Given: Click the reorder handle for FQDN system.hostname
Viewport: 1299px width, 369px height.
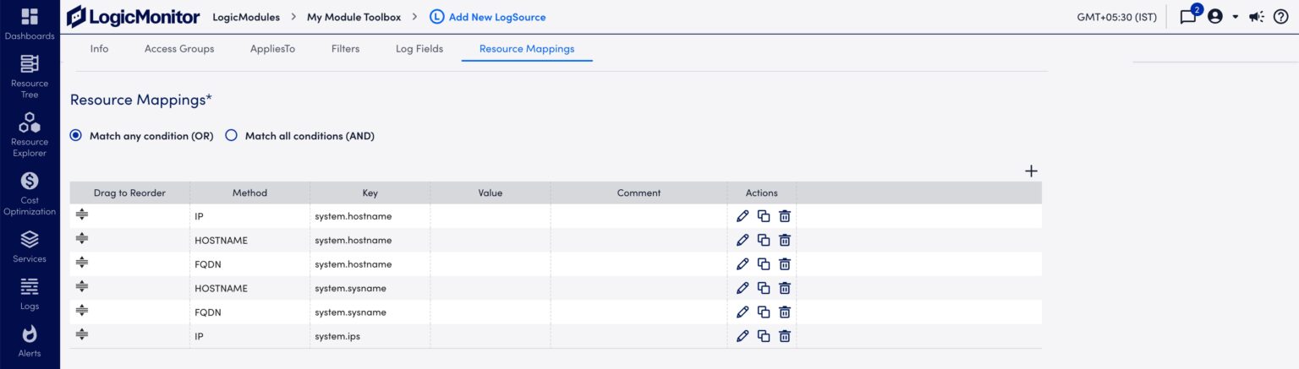Looking at the screenshot, I should click(82, 263).
